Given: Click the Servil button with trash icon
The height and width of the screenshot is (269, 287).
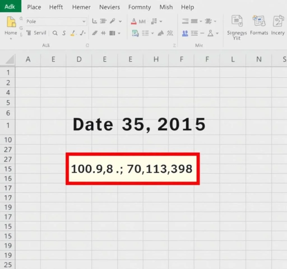Looking at the screenshot, I should pos(36,33).
